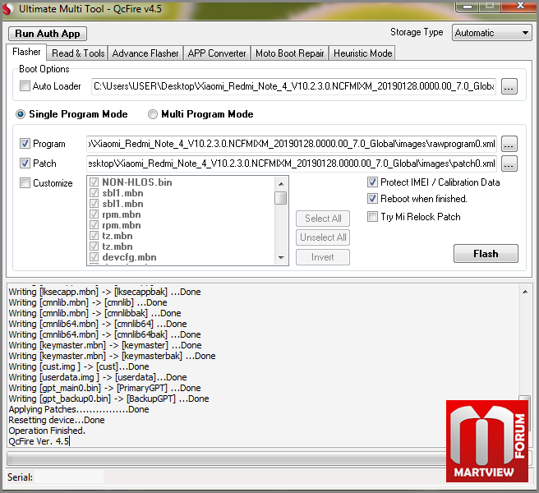Click the Run Auth App button
Screen dimensions: 539x493
(x=48, y=34)
